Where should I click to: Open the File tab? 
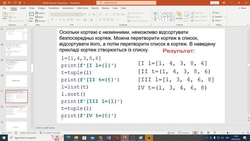pos(4,8)
